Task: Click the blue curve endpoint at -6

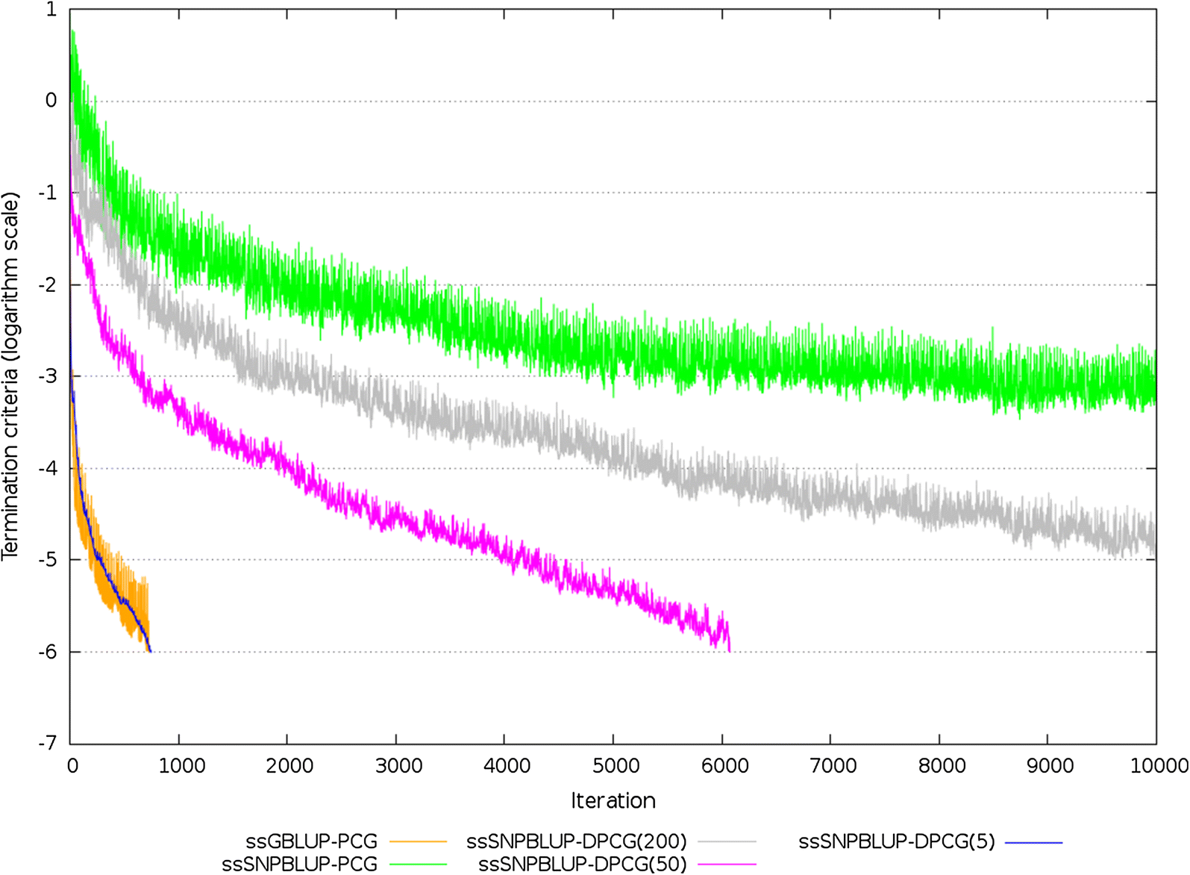Action: pyautogui.click(x=150, y=651)
